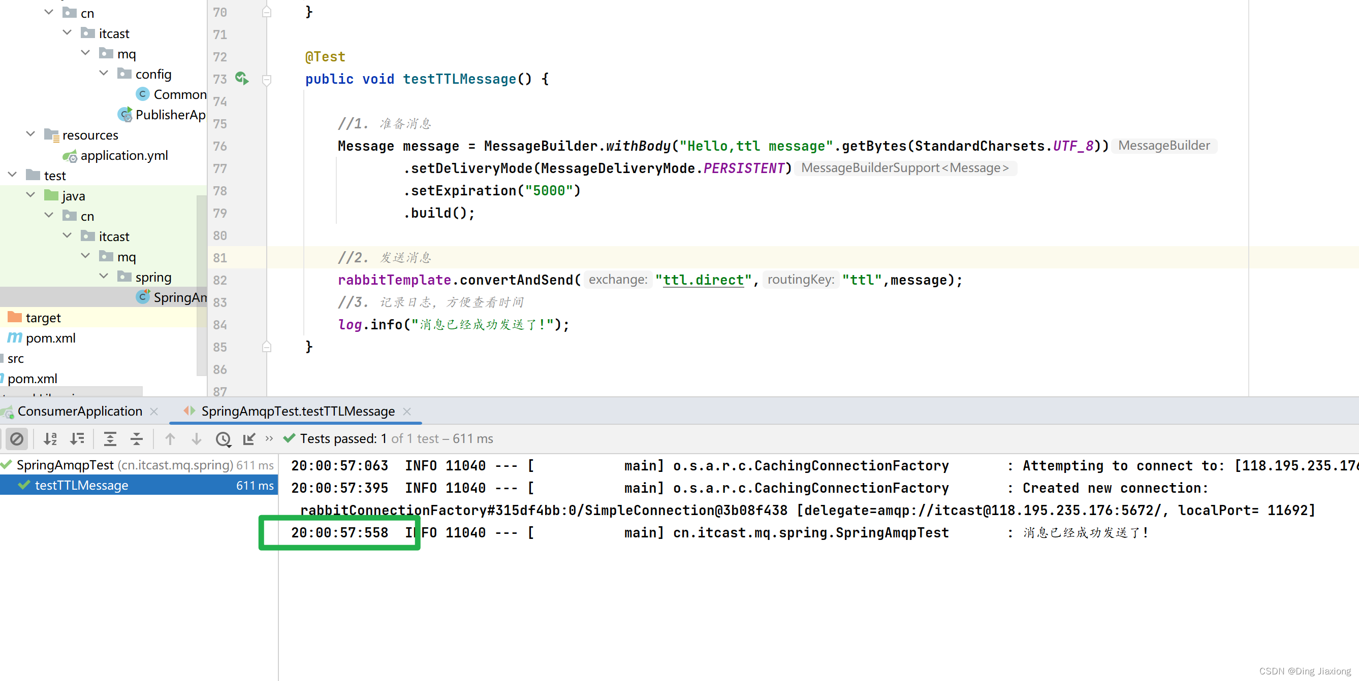Switch to ConsumerApplication run tab
This screenshot has width=1359, height=681.
click(80, 411)
